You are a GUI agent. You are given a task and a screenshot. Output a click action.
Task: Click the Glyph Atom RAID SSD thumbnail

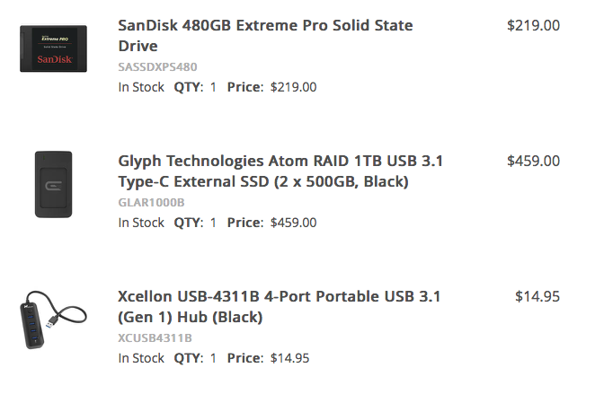pyautogui.click(x=53, y=184)
